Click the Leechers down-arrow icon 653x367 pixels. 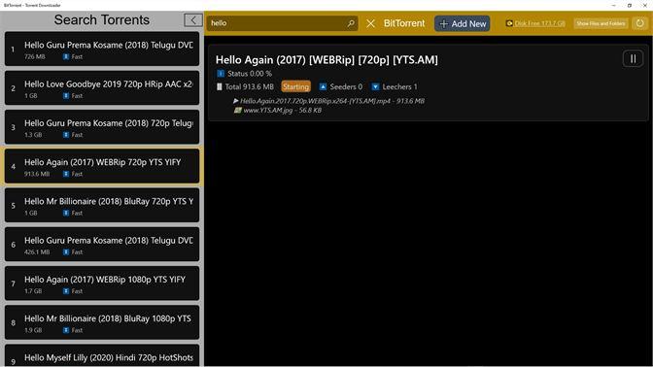click(375, 86)
